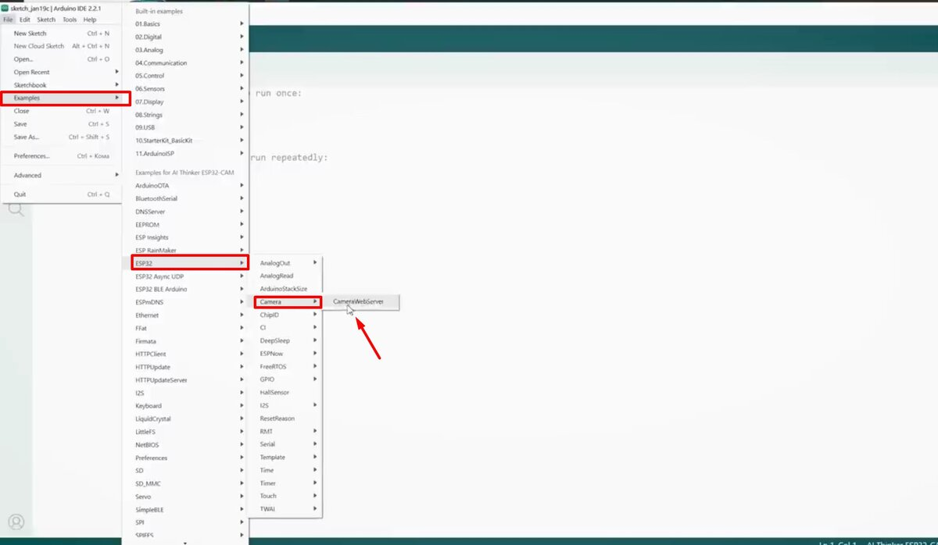Expand the Camera submenu
938x545 pixels.
[288, 301]
